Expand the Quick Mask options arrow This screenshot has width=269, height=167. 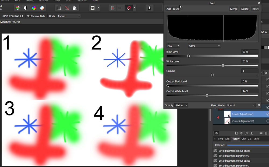point(98,8)
